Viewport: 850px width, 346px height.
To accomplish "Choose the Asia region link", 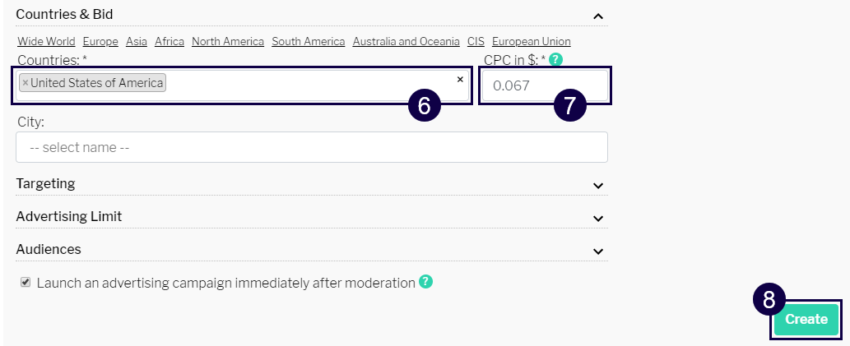I will coord(137,41).
